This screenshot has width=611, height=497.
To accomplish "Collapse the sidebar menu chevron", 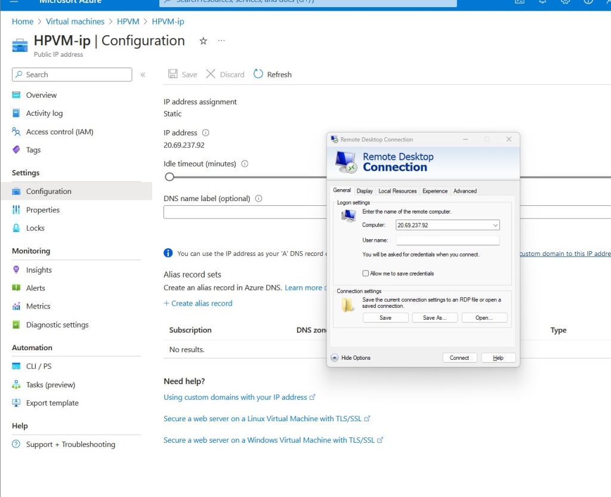I will point(143,75).
